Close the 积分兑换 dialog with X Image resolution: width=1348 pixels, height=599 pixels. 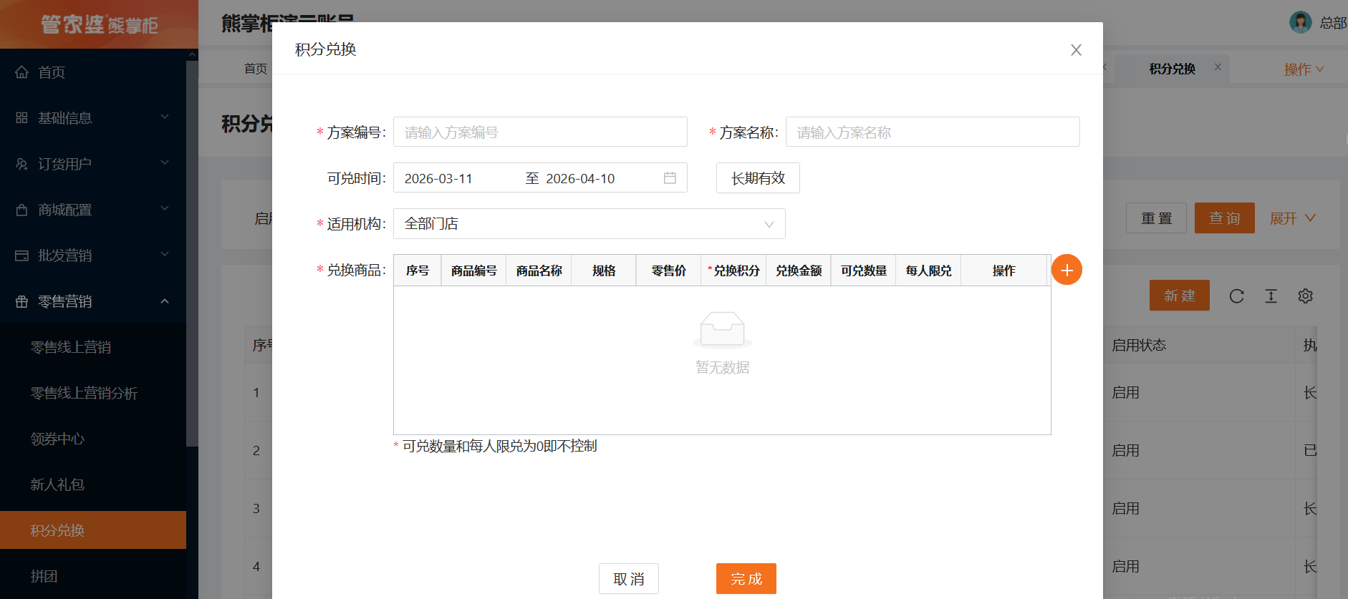[x=1076, y=50]
